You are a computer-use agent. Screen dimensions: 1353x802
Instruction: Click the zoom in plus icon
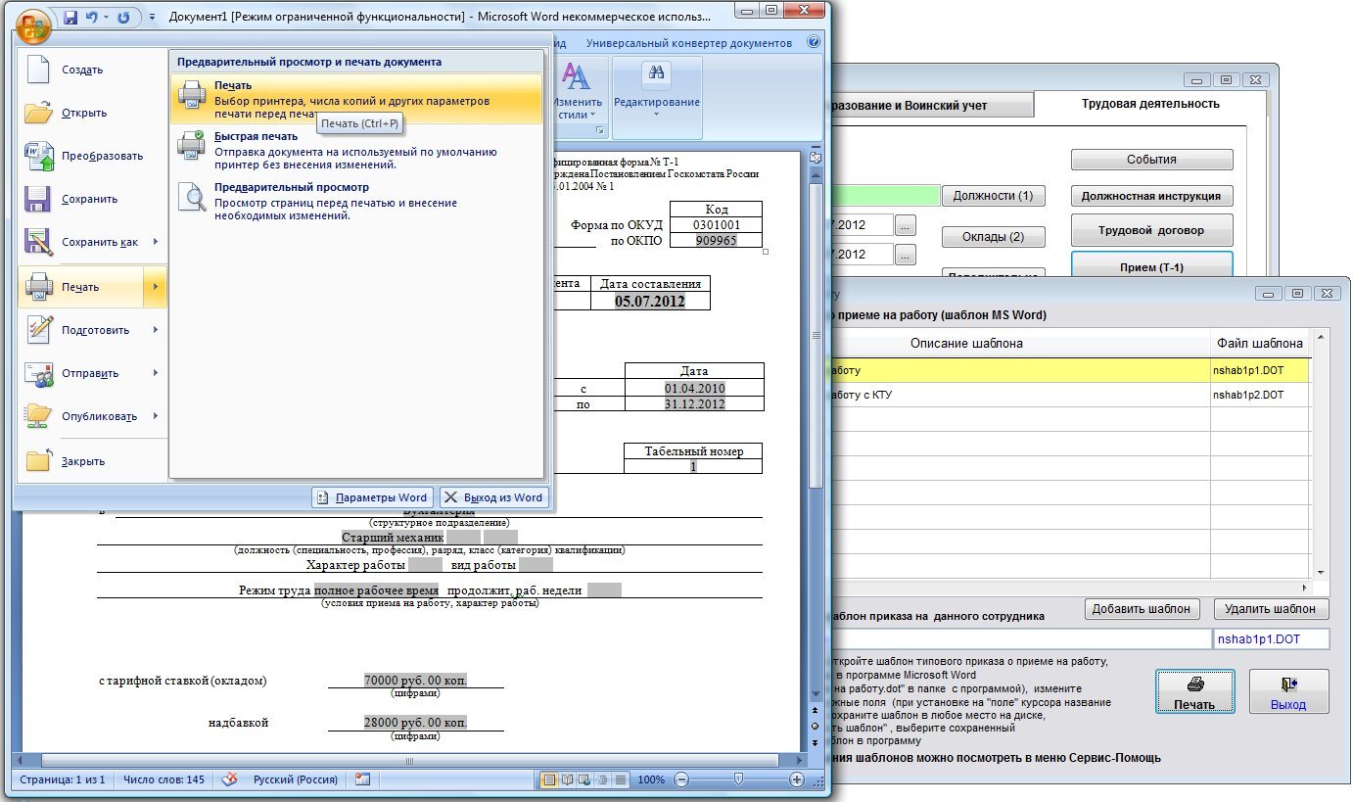[797, 779]
